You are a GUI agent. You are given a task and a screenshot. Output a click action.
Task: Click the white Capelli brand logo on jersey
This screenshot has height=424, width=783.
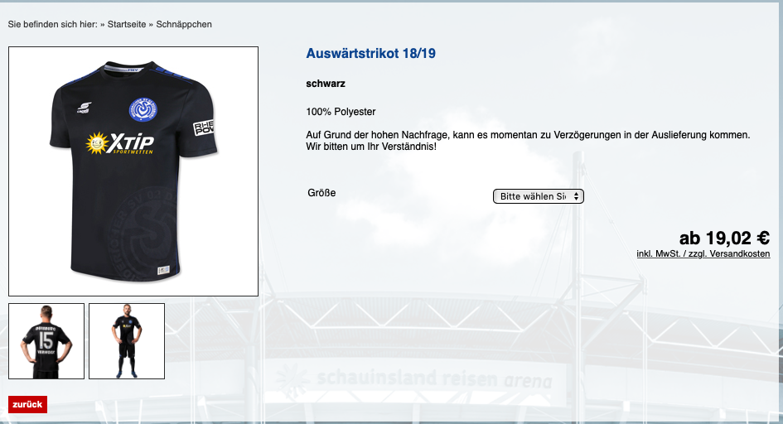[x=84, y=108]
